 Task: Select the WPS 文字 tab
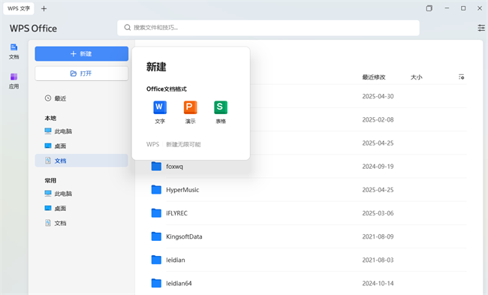pyautogui.click(x=19, y=8)
